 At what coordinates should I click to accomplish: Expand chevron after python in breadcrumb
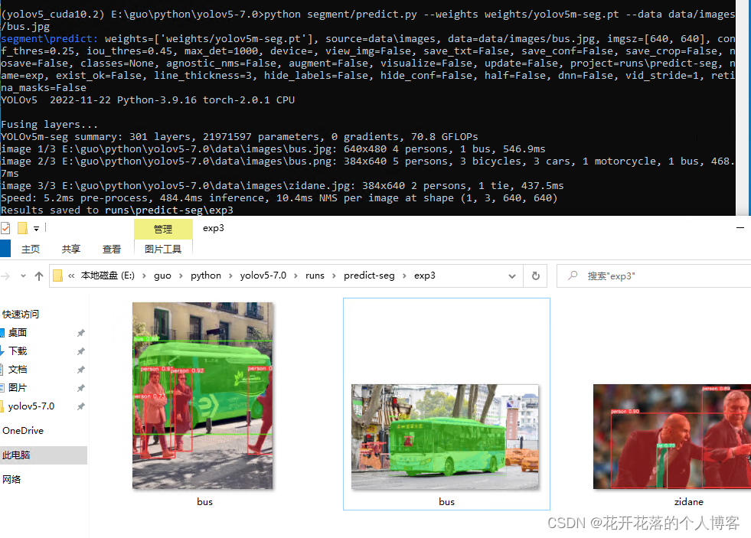[x=231, y=276]
